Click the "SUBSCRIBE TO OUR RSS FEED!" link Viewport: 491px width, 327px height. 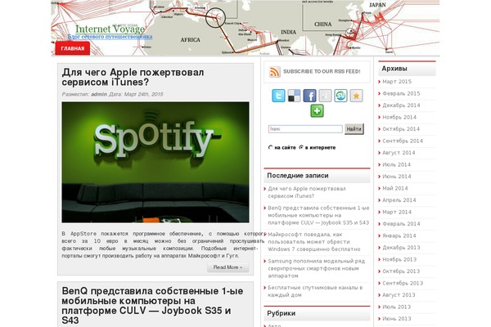point(322,72)
